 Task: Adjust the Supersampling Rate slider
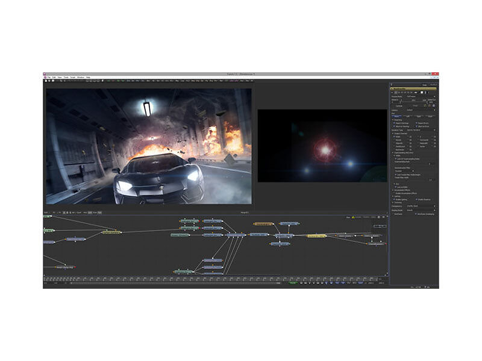tap(411, 164)
